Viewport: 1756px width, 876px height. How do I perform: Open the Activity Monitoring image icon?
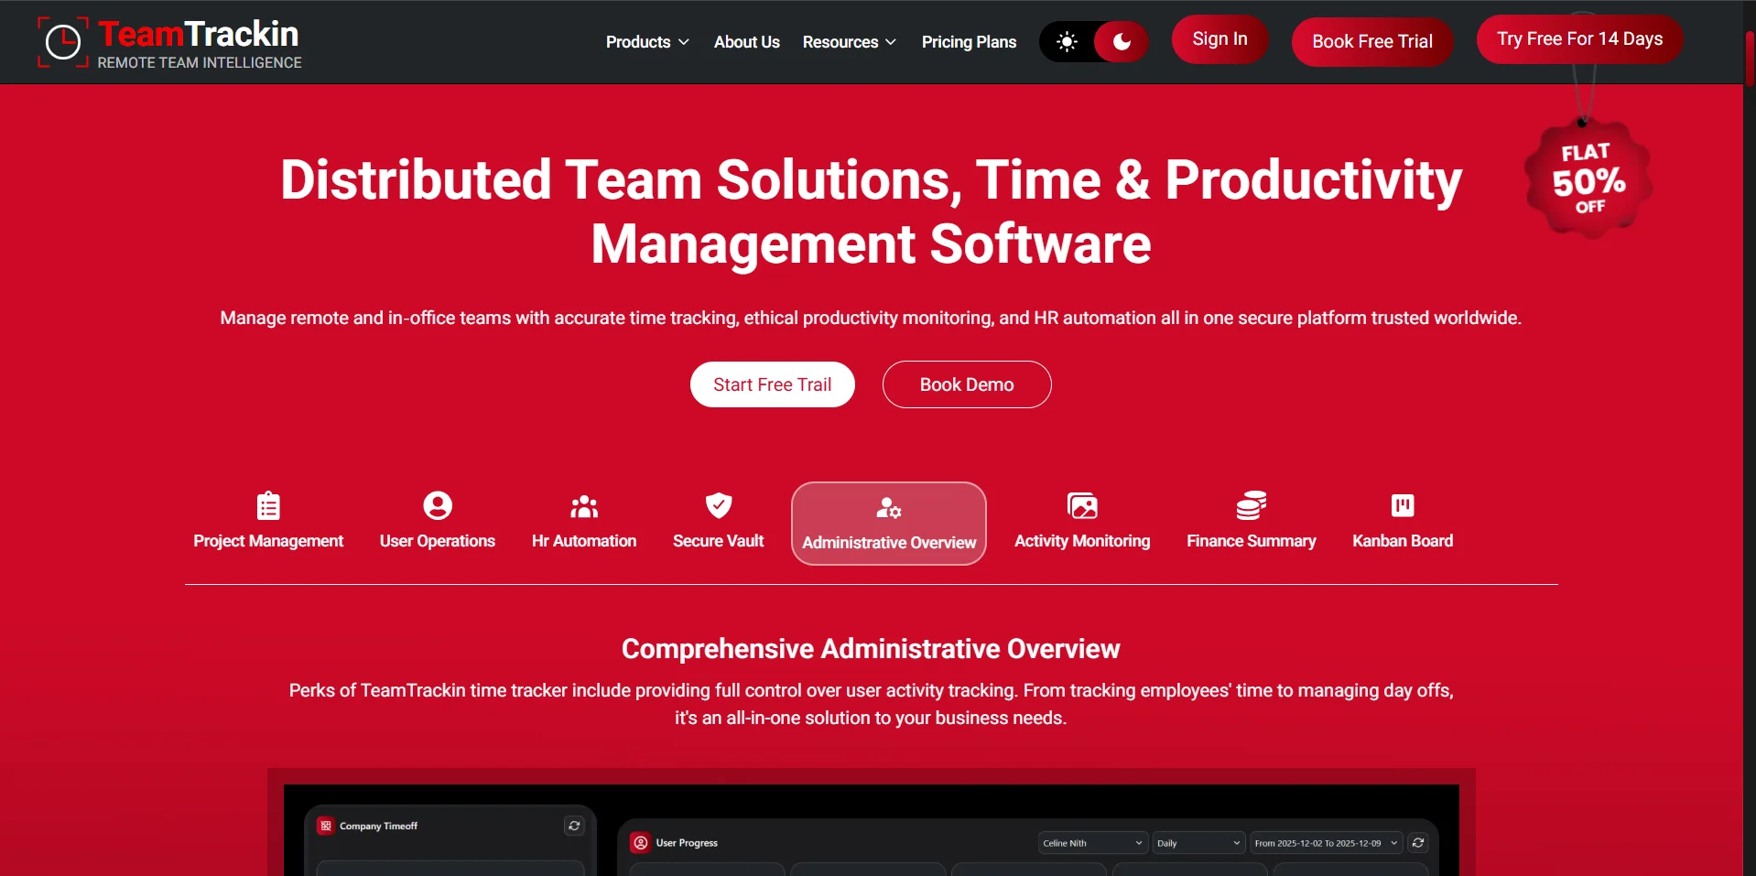[1082, 505]
